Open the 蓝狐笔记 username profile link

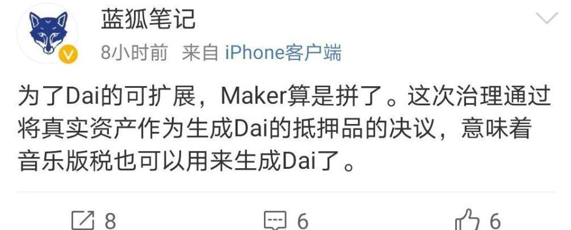tap(149, 20)
